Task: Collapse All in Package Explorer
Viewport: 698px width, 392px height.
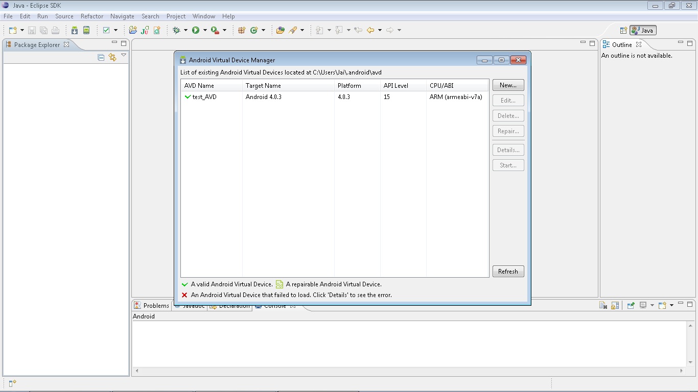Action: 101,57
